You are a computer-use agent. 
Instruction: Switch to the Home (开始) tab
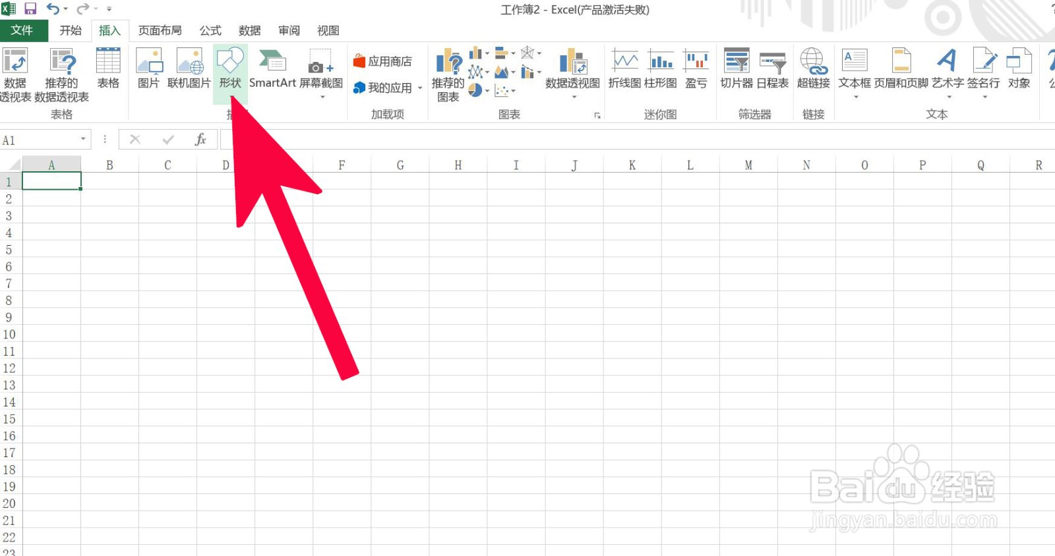71,30
